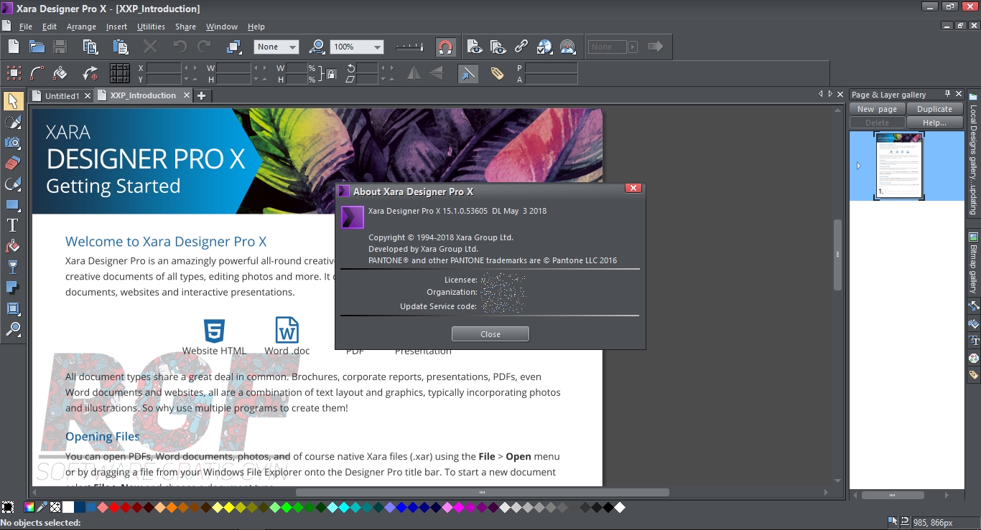Toggle the magnet snap button
The image size is (981, 530).
445,47
